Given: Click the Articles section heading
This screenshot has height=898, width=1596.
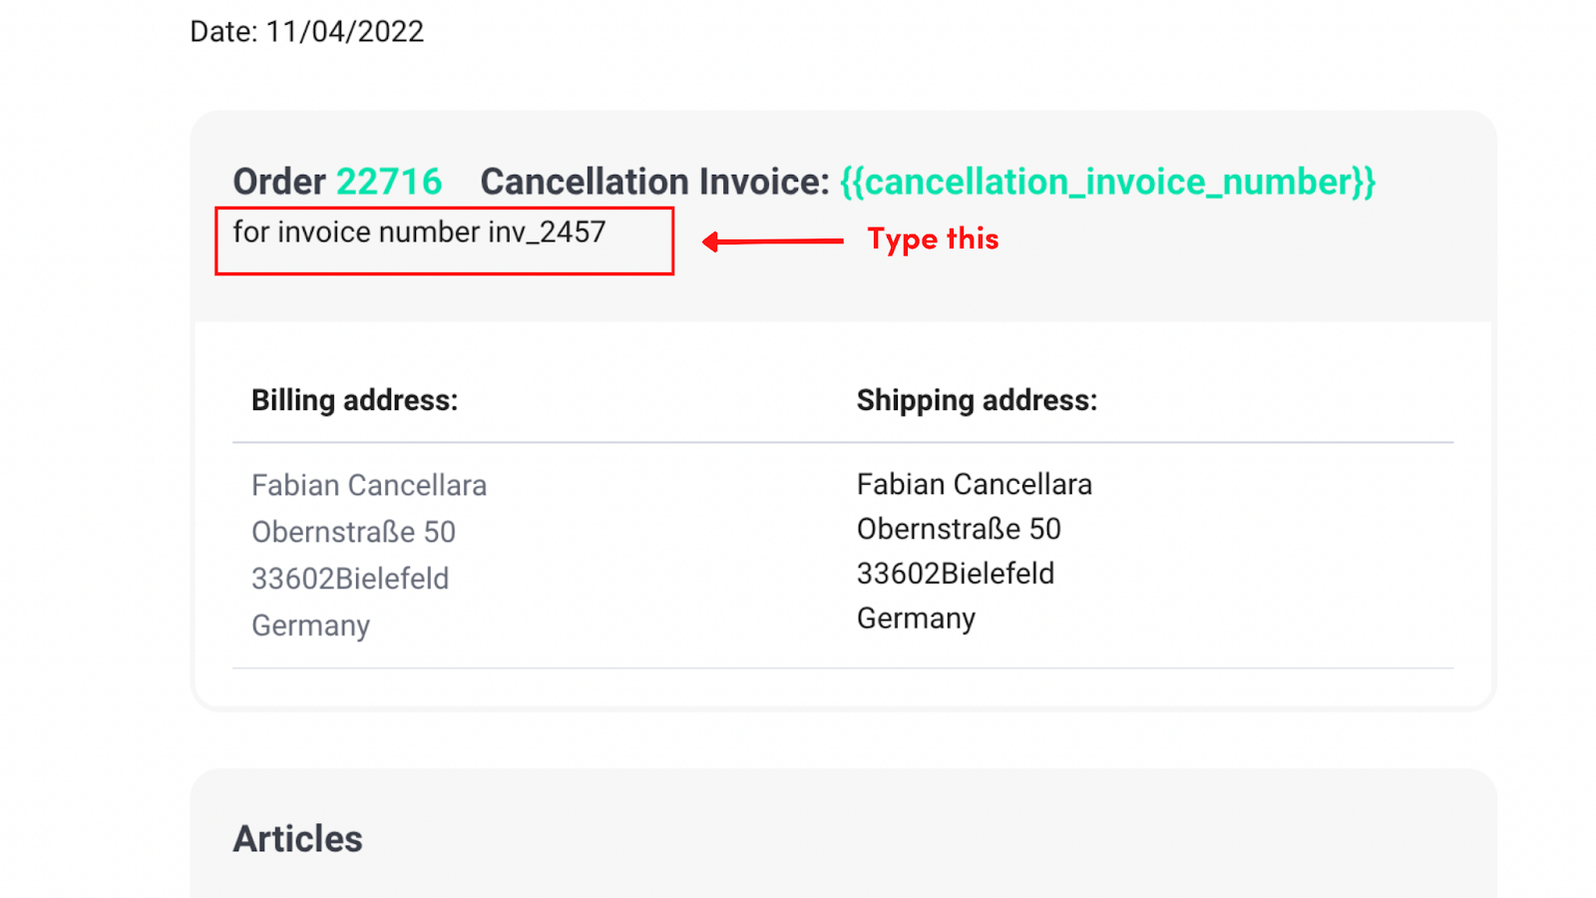Looking at the screenshot, I should pos(298,839).
